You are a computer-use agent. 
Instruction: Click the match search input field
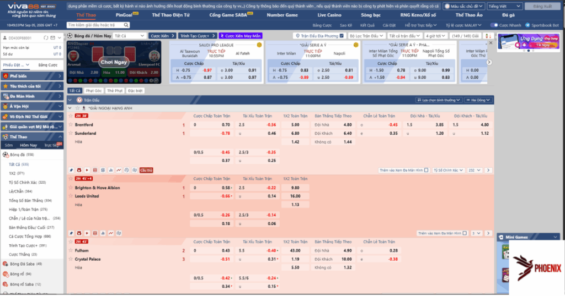point(95,25)
